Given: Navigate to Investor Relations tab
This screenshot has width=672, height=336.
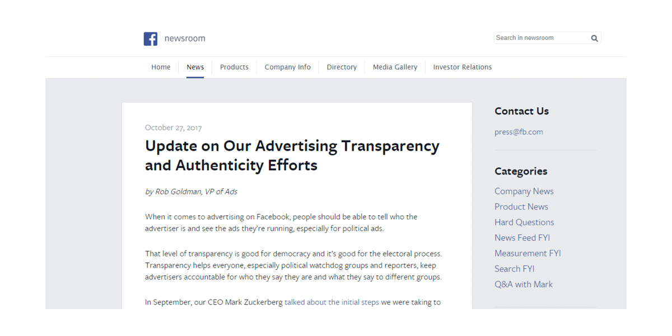Looking at the screenshot, I should tap(462, 67).
